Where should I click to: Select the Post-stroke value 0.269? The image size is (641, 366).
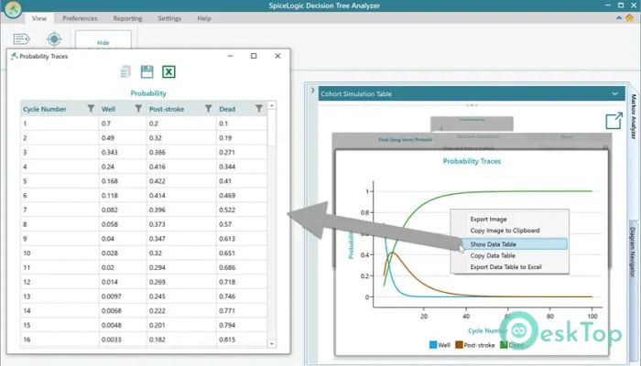pos(157,282)
